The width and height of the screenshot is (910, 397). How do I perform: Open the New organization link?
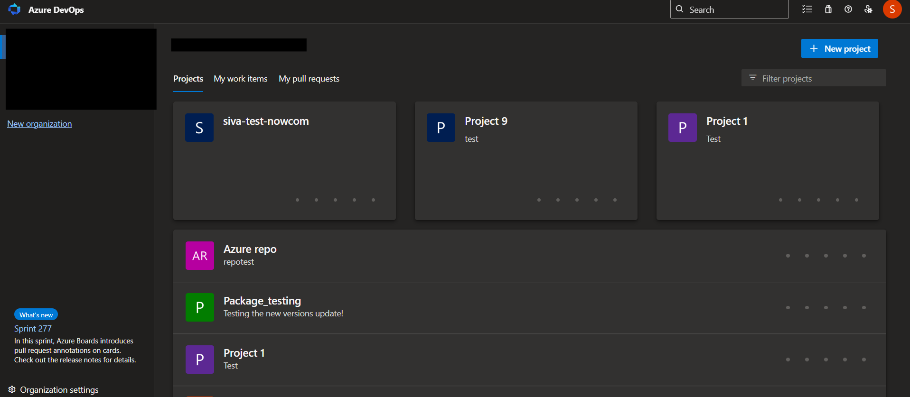tap(39, 124)
